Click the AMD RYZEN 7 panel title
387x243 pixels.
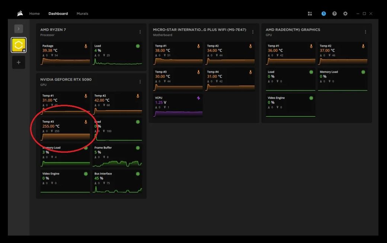click(53, 30)
